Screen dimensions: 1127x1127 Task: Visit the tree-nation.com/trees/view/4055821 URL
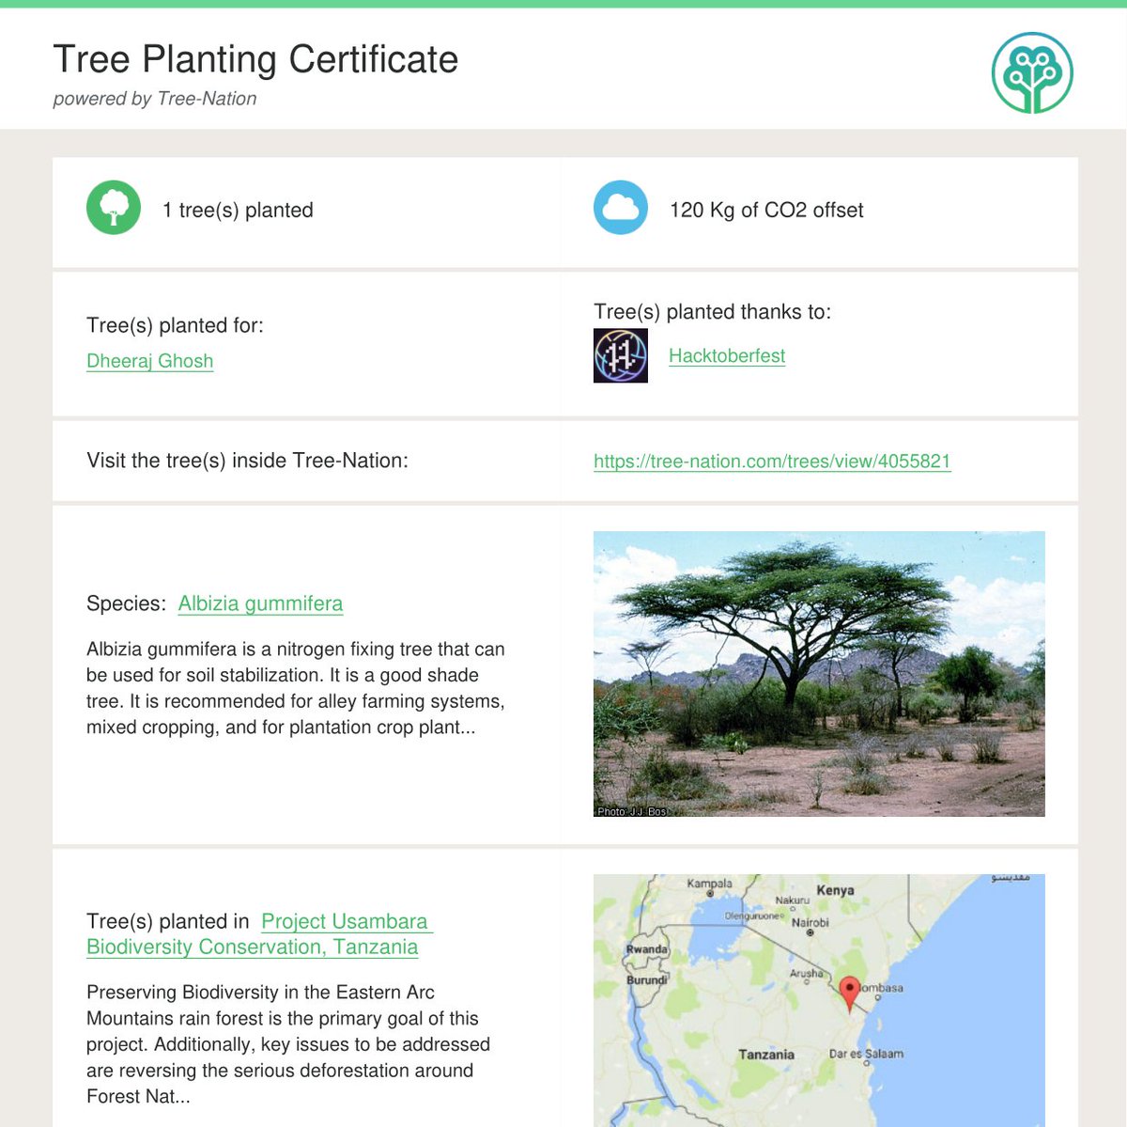click(772, 462)
